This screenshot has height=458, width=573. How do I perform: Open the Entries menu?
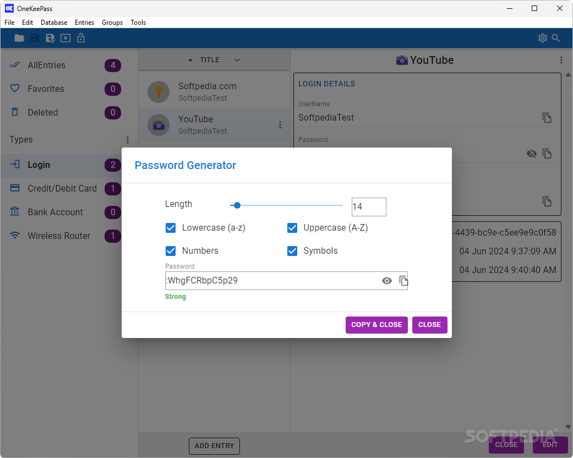pyautogui.click(x=84, y=23)
